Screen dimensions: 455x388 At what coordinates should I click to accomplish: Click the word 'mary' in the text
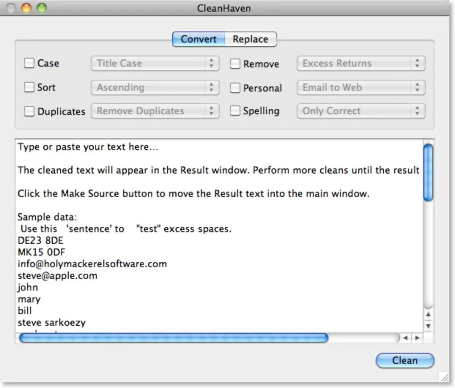[x=29, y=299]
